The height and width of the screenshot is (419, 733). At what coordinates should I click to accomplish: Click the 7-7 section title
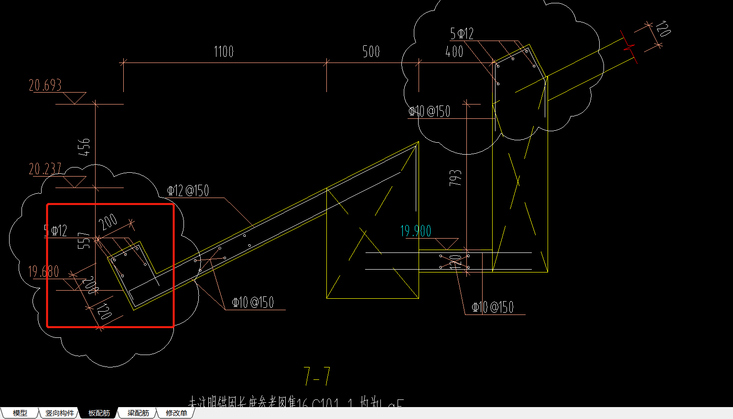pos(317,376)
